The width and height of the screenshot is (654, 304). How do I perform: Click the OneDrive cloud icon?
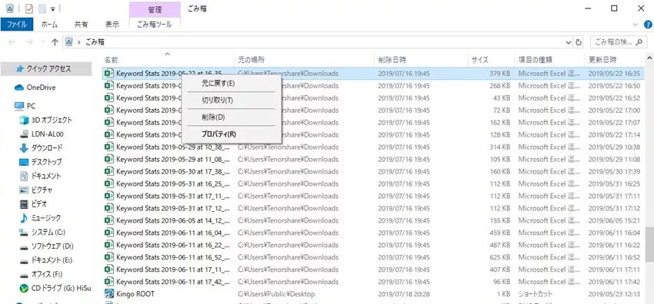(19, 88)
